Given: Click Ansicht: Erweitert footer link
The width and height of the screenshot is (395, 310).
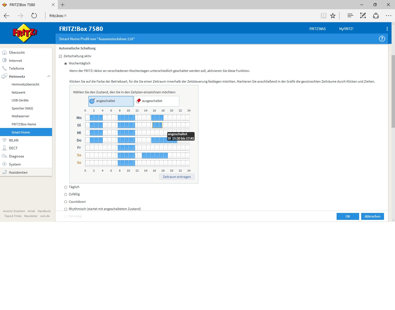Looking at the screenshot, I should point(14,211).
